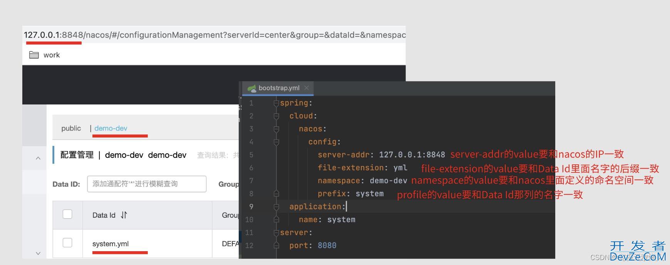670x265 pixels.
Task: Select the public namespace tab
Action: pyautogui.click(x=71, y=128)
